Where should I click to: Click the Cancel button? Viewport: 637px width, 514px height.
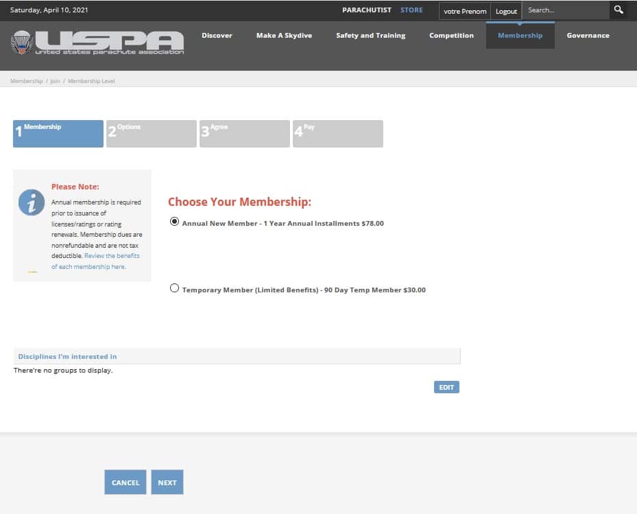coord(125,482)
